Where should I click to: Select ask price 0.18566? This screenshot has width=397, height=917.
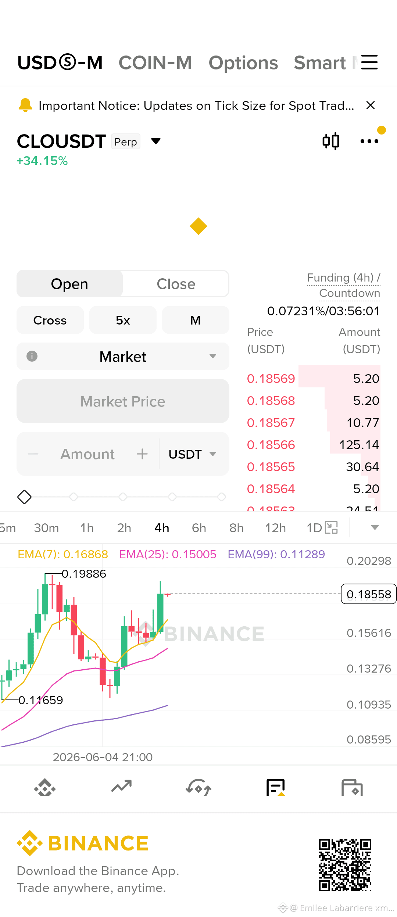tap(271, 445)
